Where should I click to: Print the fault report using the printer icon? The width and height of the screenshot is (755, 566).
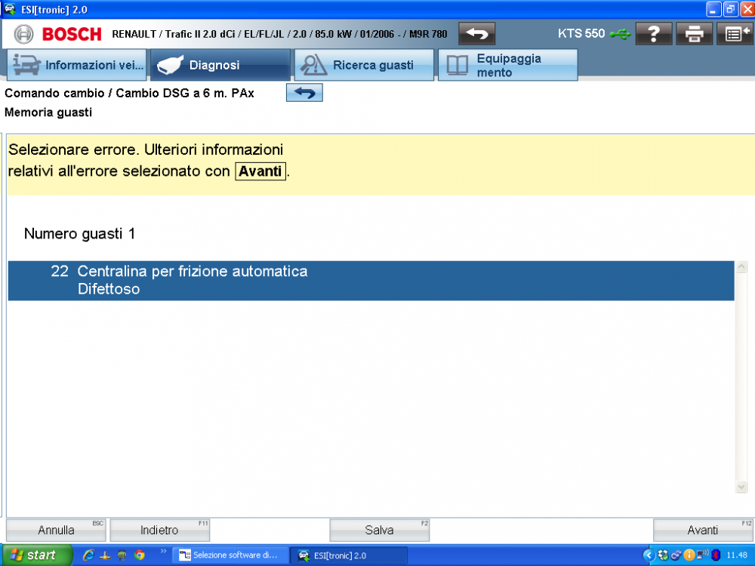694,33
